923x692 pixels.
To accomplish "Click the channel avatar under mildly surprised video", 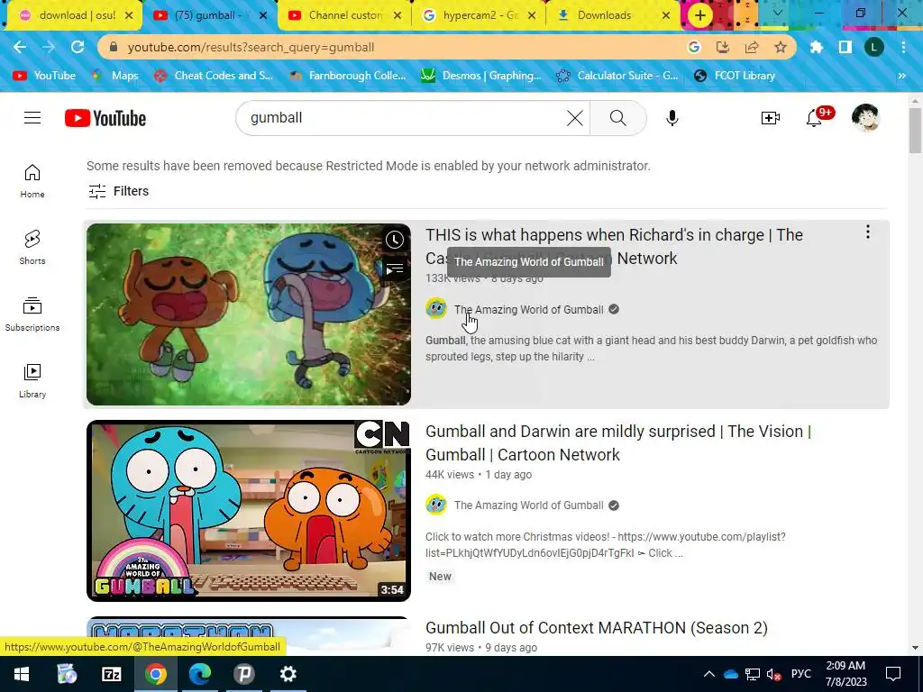I will 436,505.
